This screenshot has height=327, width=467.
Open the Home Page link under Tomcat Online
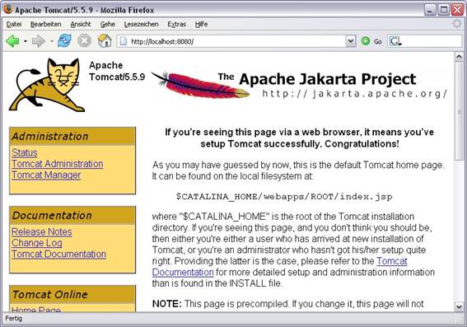(x=36, y=309)
